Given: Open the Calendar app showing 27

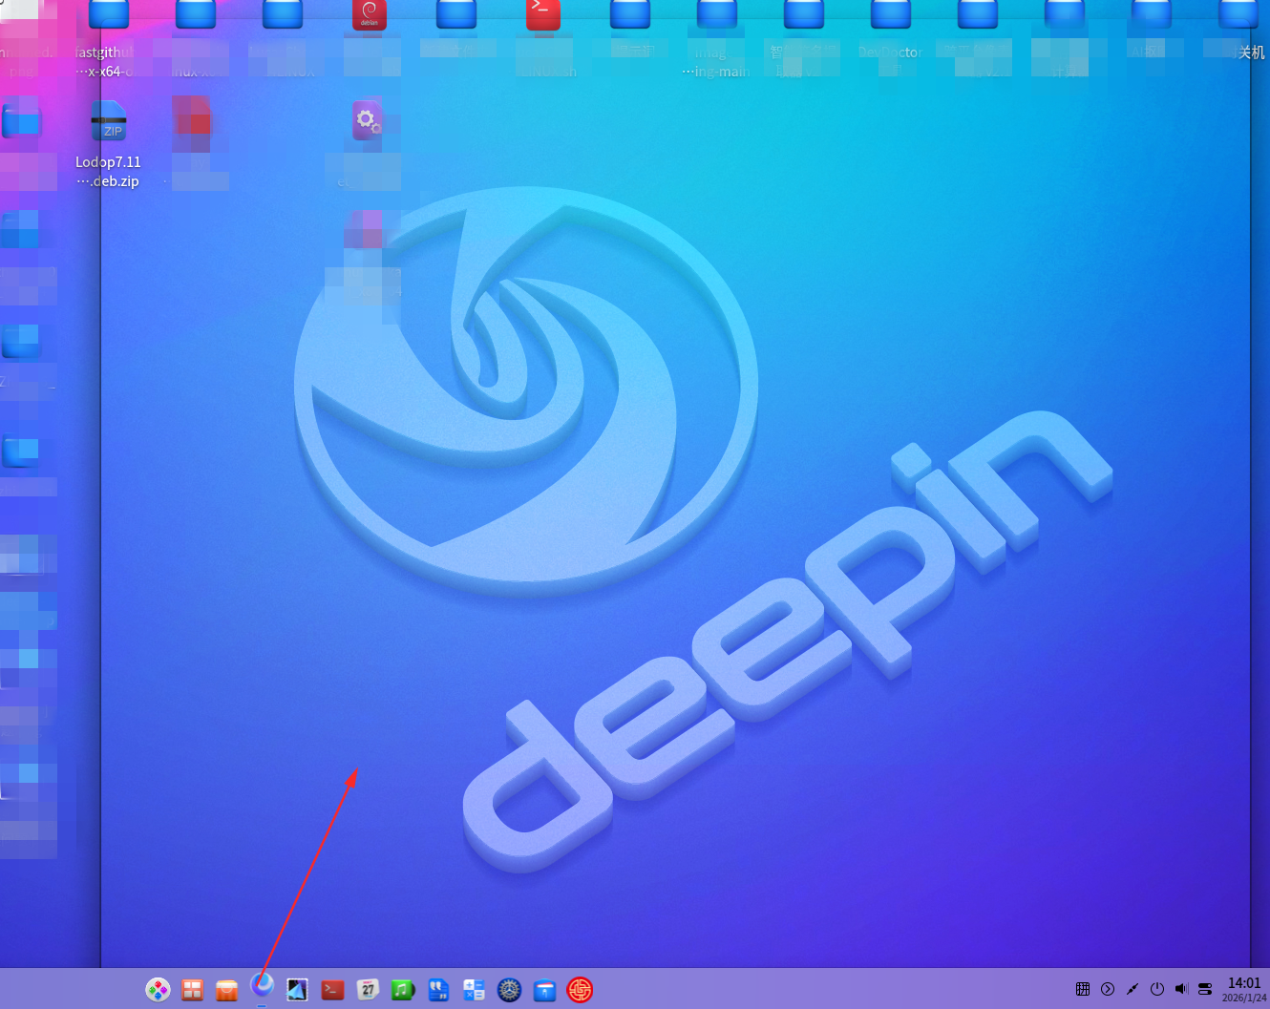Looking at the screenshot, I should pos(368,990).
